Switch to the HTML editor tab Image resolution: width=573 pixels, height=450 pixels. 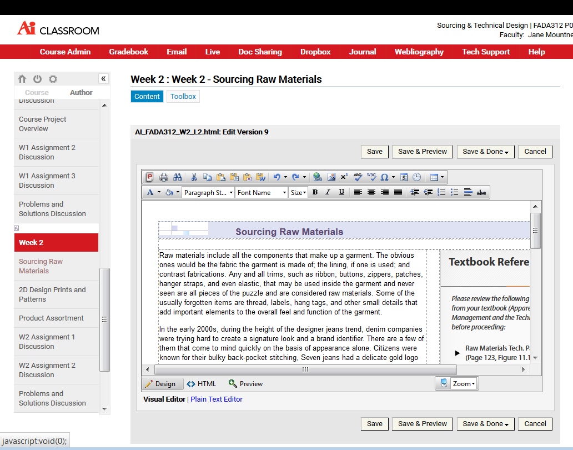(202, 384)
